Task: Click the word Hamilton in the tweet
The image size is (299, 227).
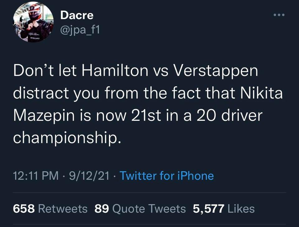Action: coord(115,71)
